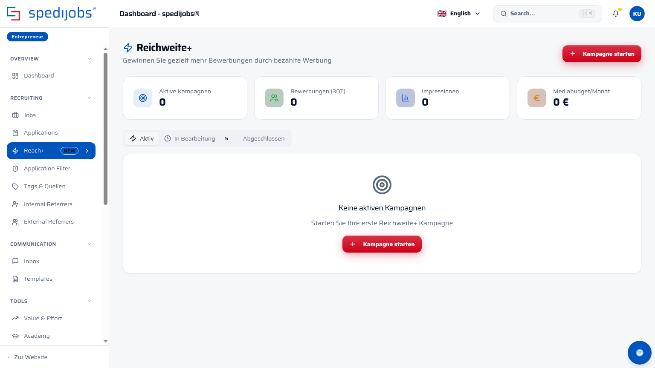The height and width of the screenshot is (368, 655).
Task: Click the Bewerbungen people icon
Action: click(274, 98)
